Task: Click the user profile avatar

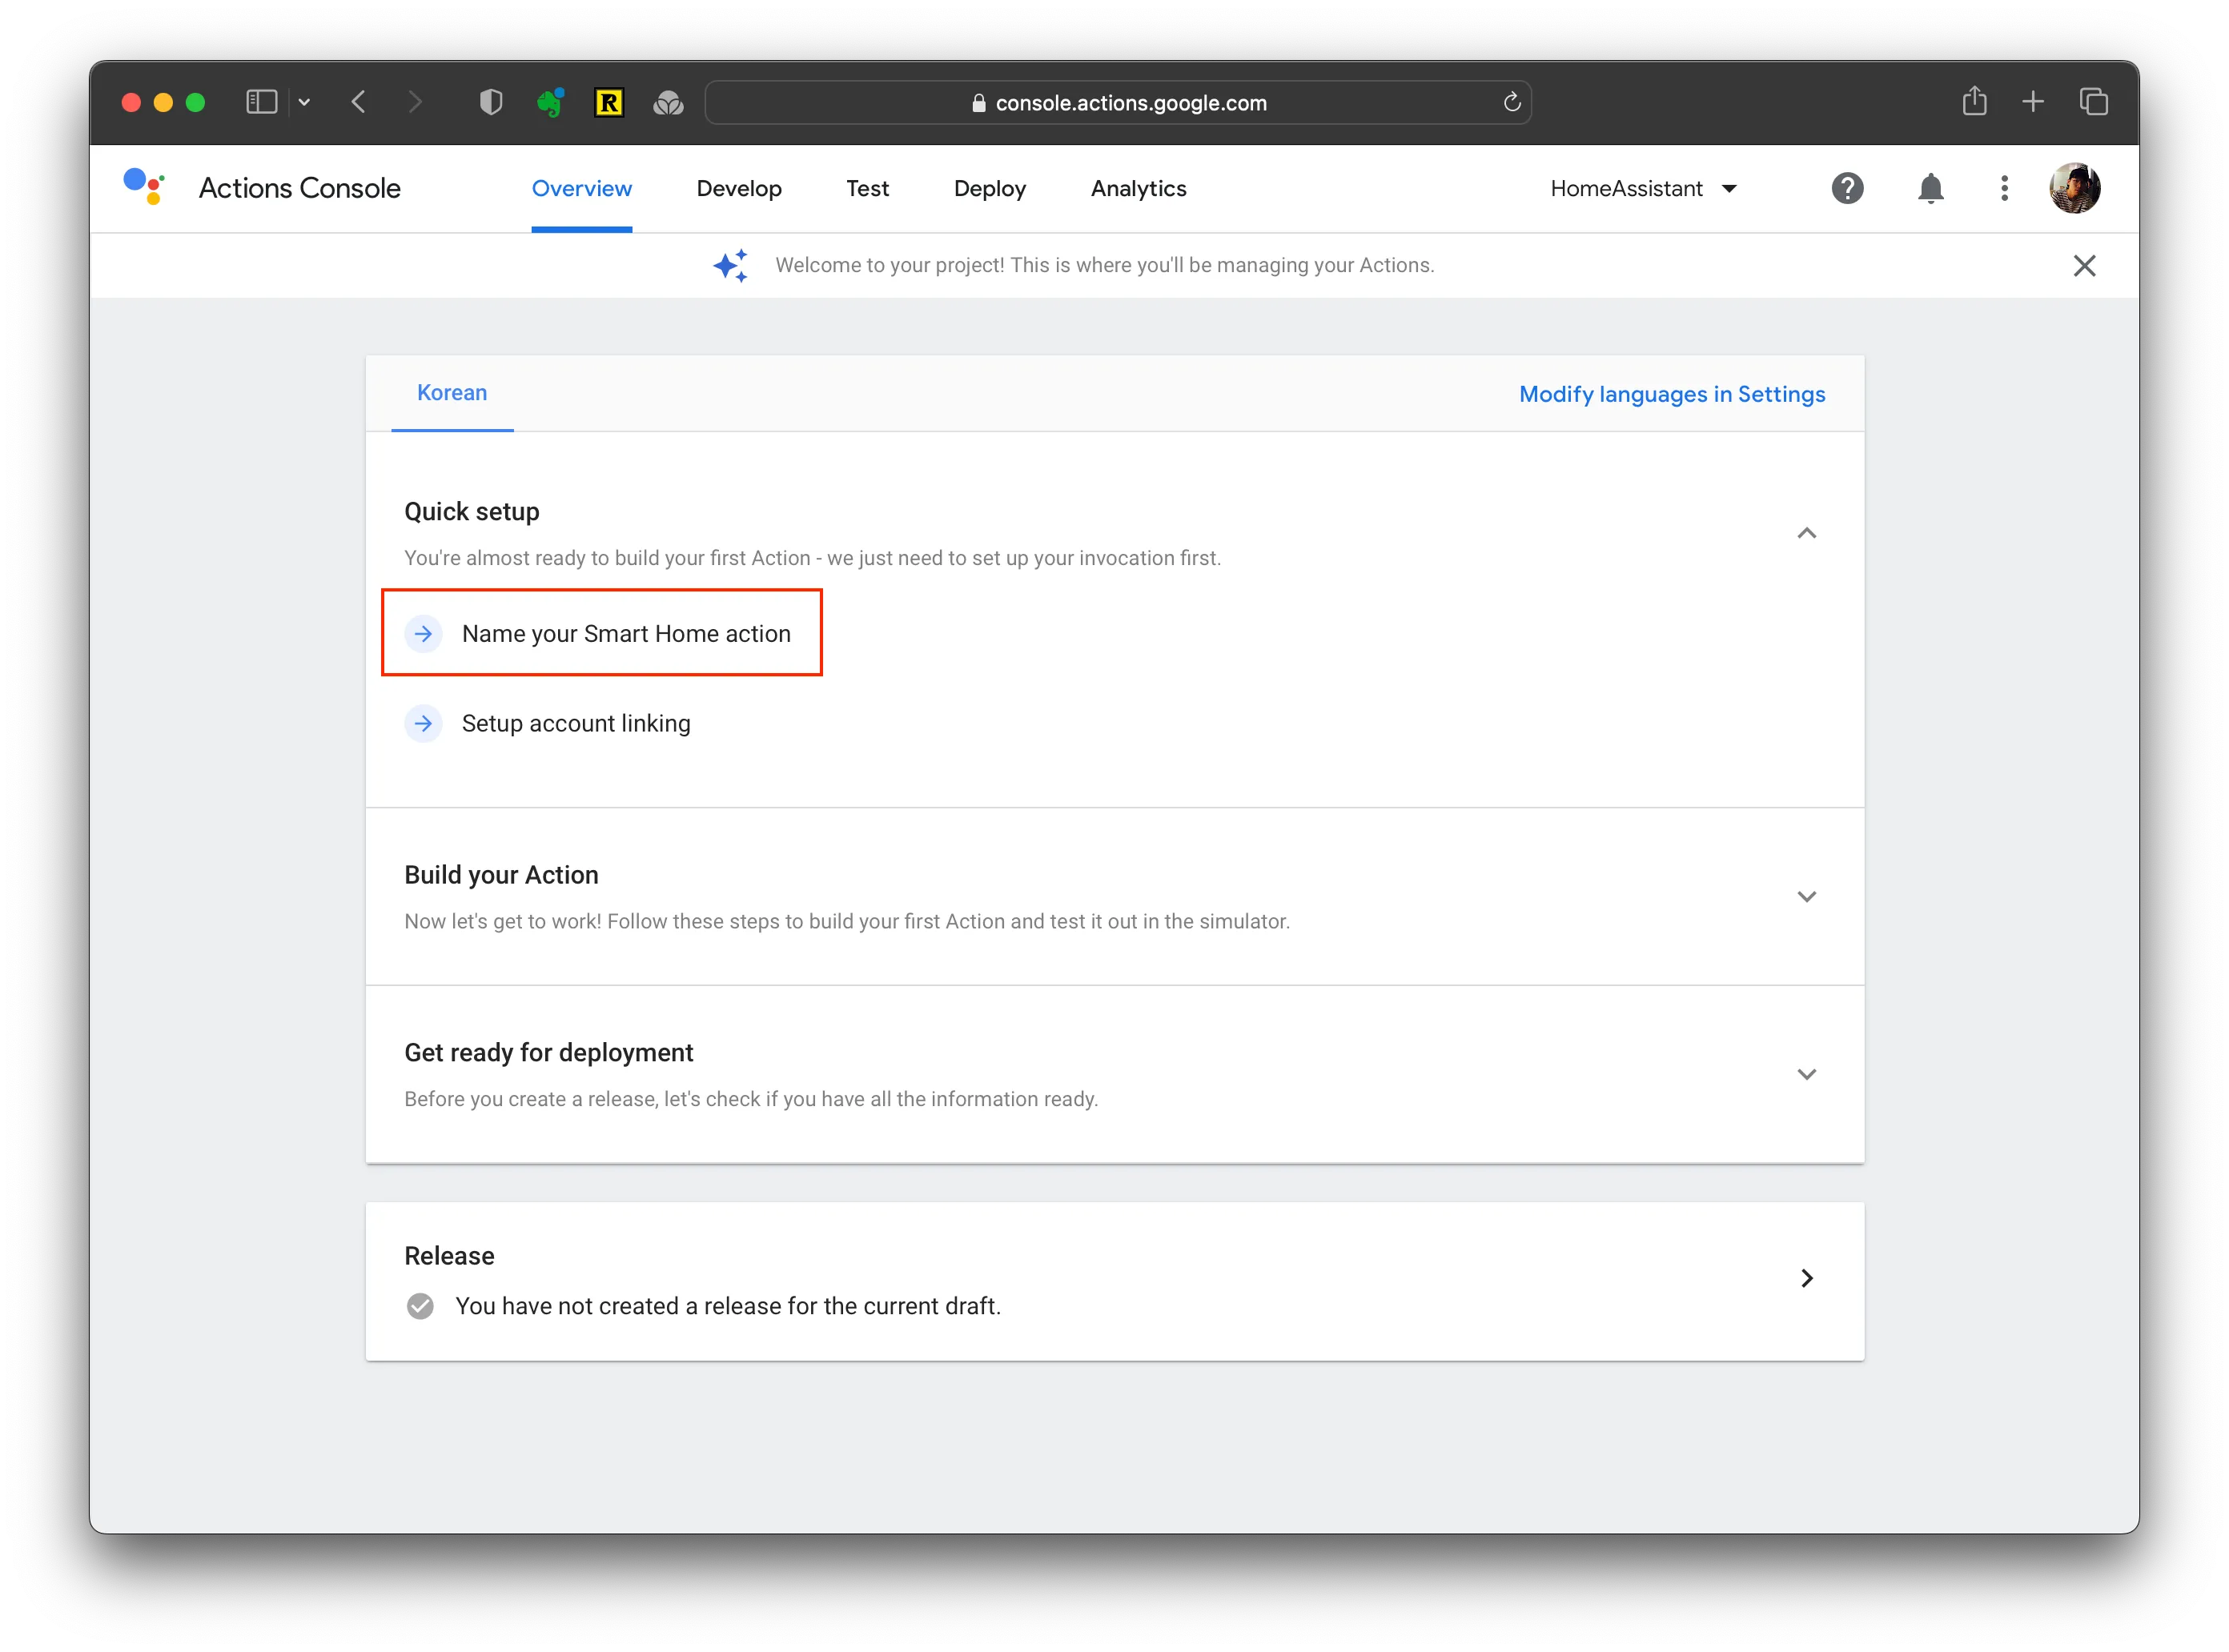Action: pyautogui.click(x=2074, y=188)
